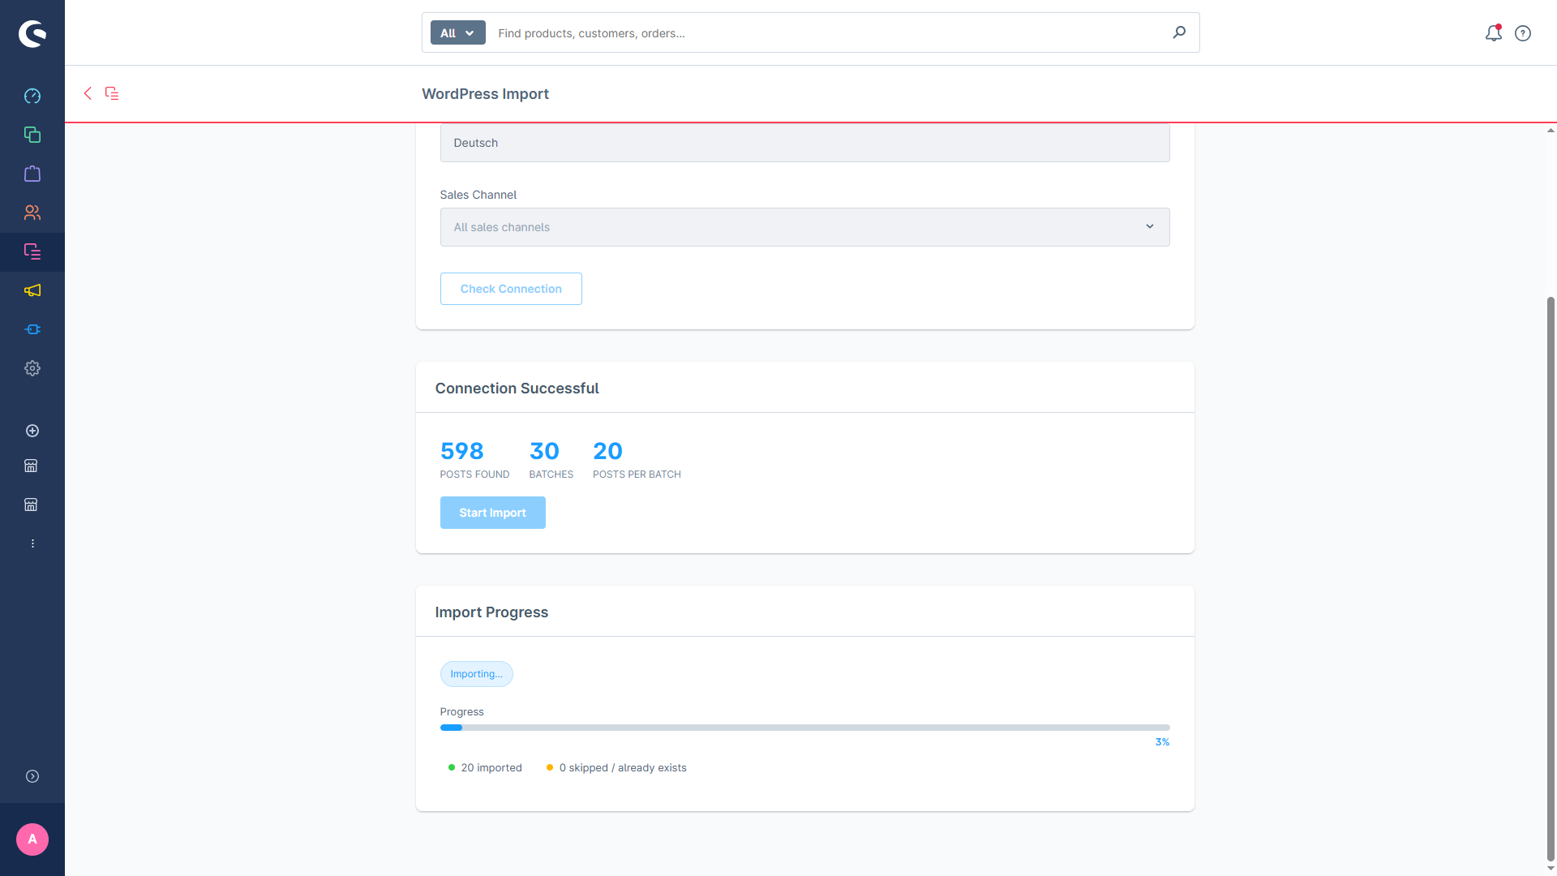
Task: Expand the sidebar with the arrow icon
Action: pyautogui.click(x=32, y=776)
